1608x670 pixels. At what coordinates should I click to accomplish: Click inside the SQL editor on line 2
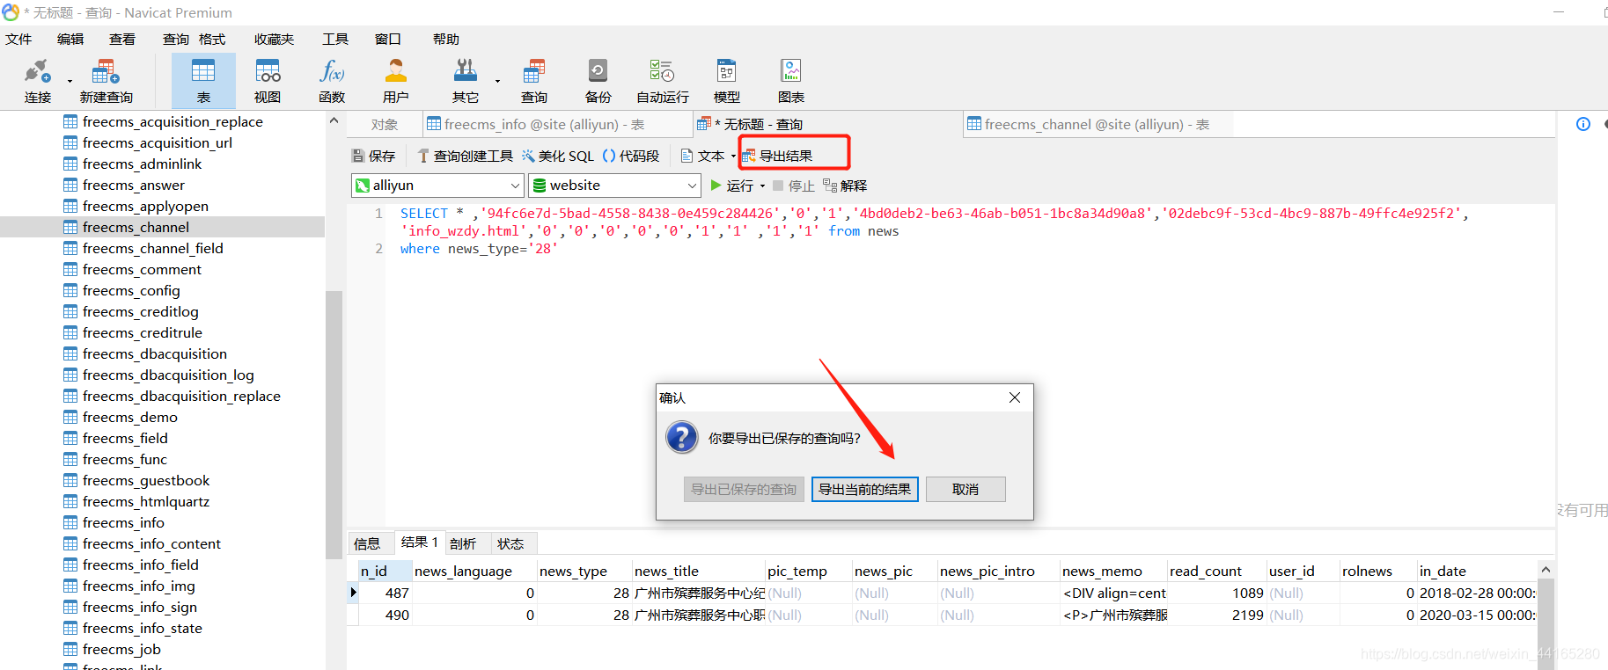point(479,249)
